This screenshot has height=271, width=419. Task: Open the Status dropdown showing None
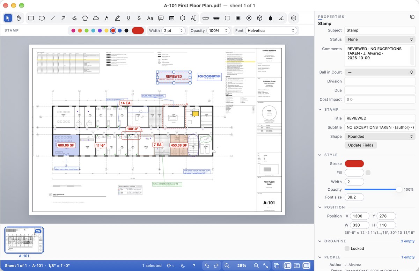(380, 39)
